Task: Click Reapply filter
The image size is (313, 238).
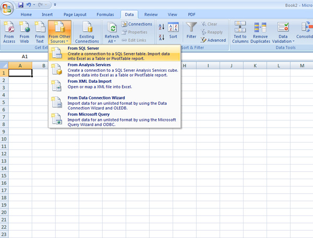Action: click(x=212, y=32)
